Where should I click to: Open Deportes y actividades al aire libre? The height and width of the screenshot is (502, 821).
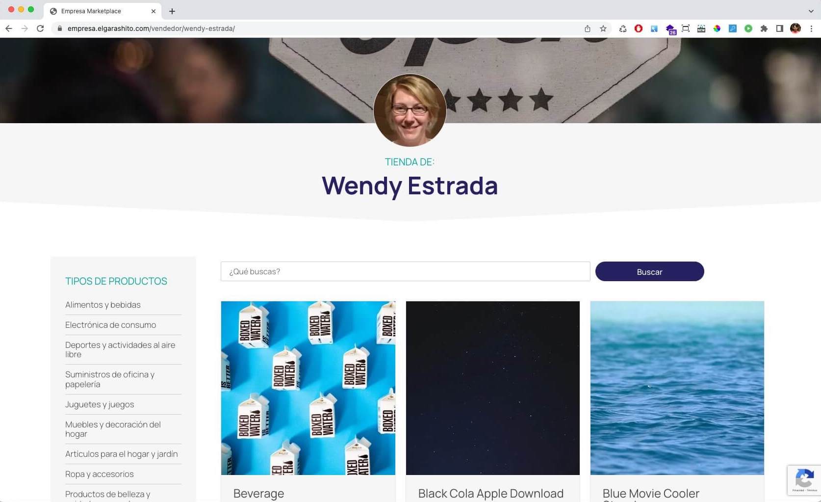(x=120, y=349)
